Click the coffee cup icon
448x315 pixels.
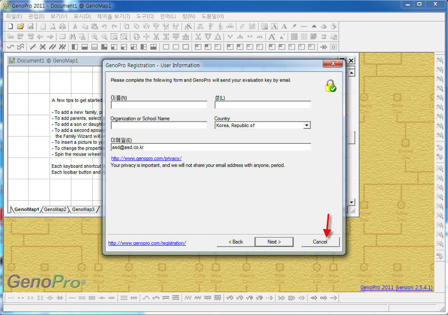click(x=333, y=26)
